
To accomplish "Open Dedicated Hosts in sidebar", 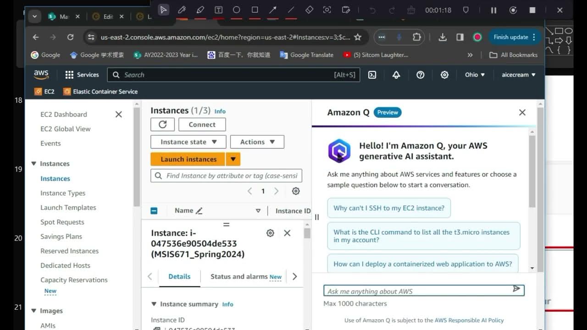I will [65, 265].
